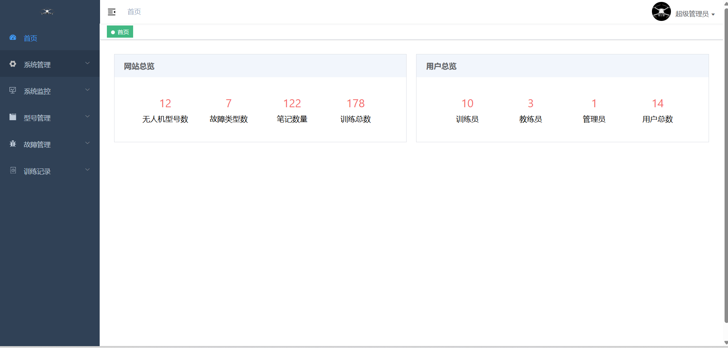Click the drone logo in sidebar header
Image resolution: width=728 pixels, height=348 pixels.
[47, 12]
